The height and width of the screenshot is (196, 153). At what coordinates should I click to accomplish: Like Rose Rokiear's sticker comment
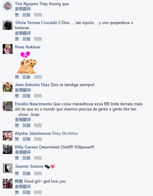pos(17,77)
